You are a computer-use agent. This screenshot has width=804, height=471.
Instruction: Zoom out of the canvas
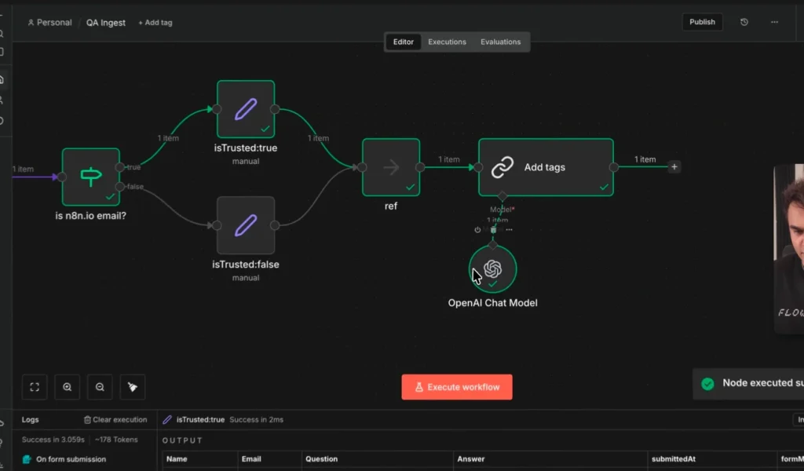(x=99, y=386)
